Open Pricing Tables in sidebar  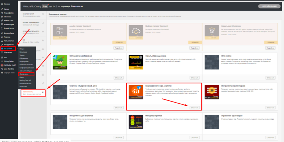(9, 61)
